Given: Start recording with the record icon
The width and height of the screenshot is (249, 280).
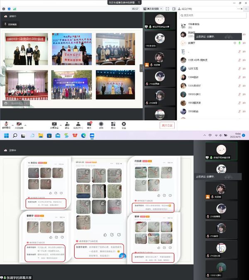Looking at the screenshot, I should click(x=101, y=124).
